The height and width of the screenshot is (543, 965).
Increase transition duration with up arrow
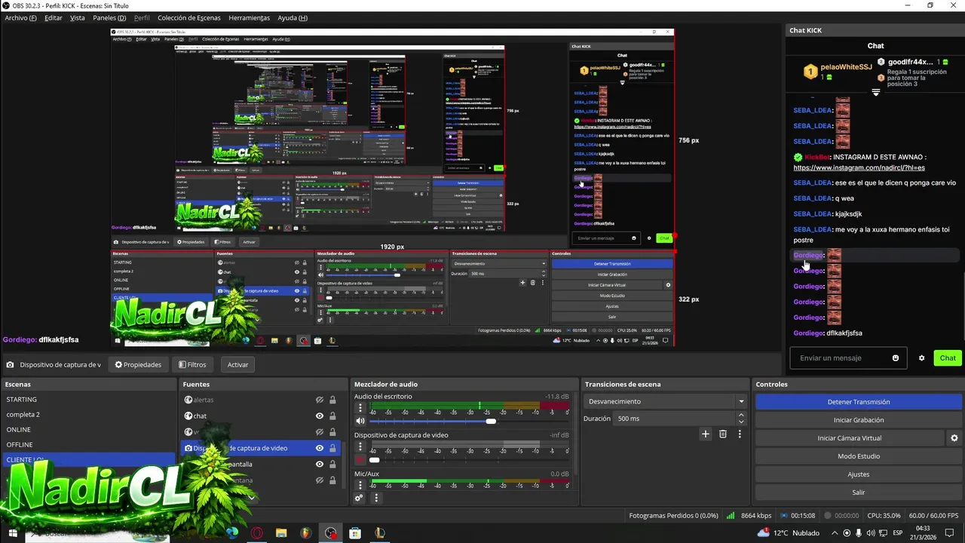[741, 415]
